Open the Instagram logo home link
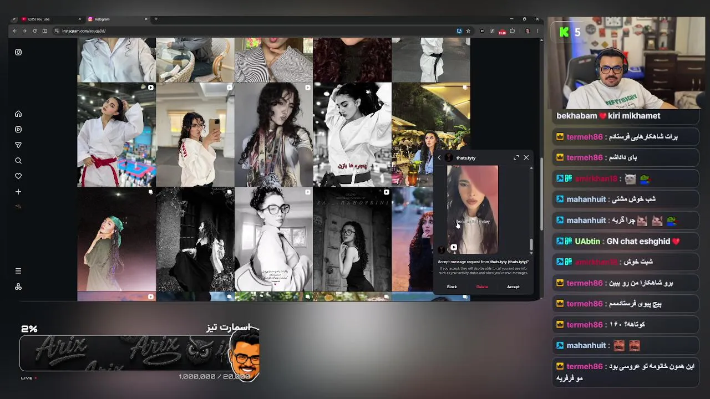710x399 pixels. 18,52
